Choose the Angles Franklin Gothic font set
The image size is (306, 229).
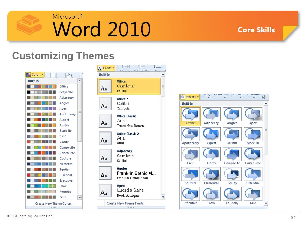pos(129,173)
